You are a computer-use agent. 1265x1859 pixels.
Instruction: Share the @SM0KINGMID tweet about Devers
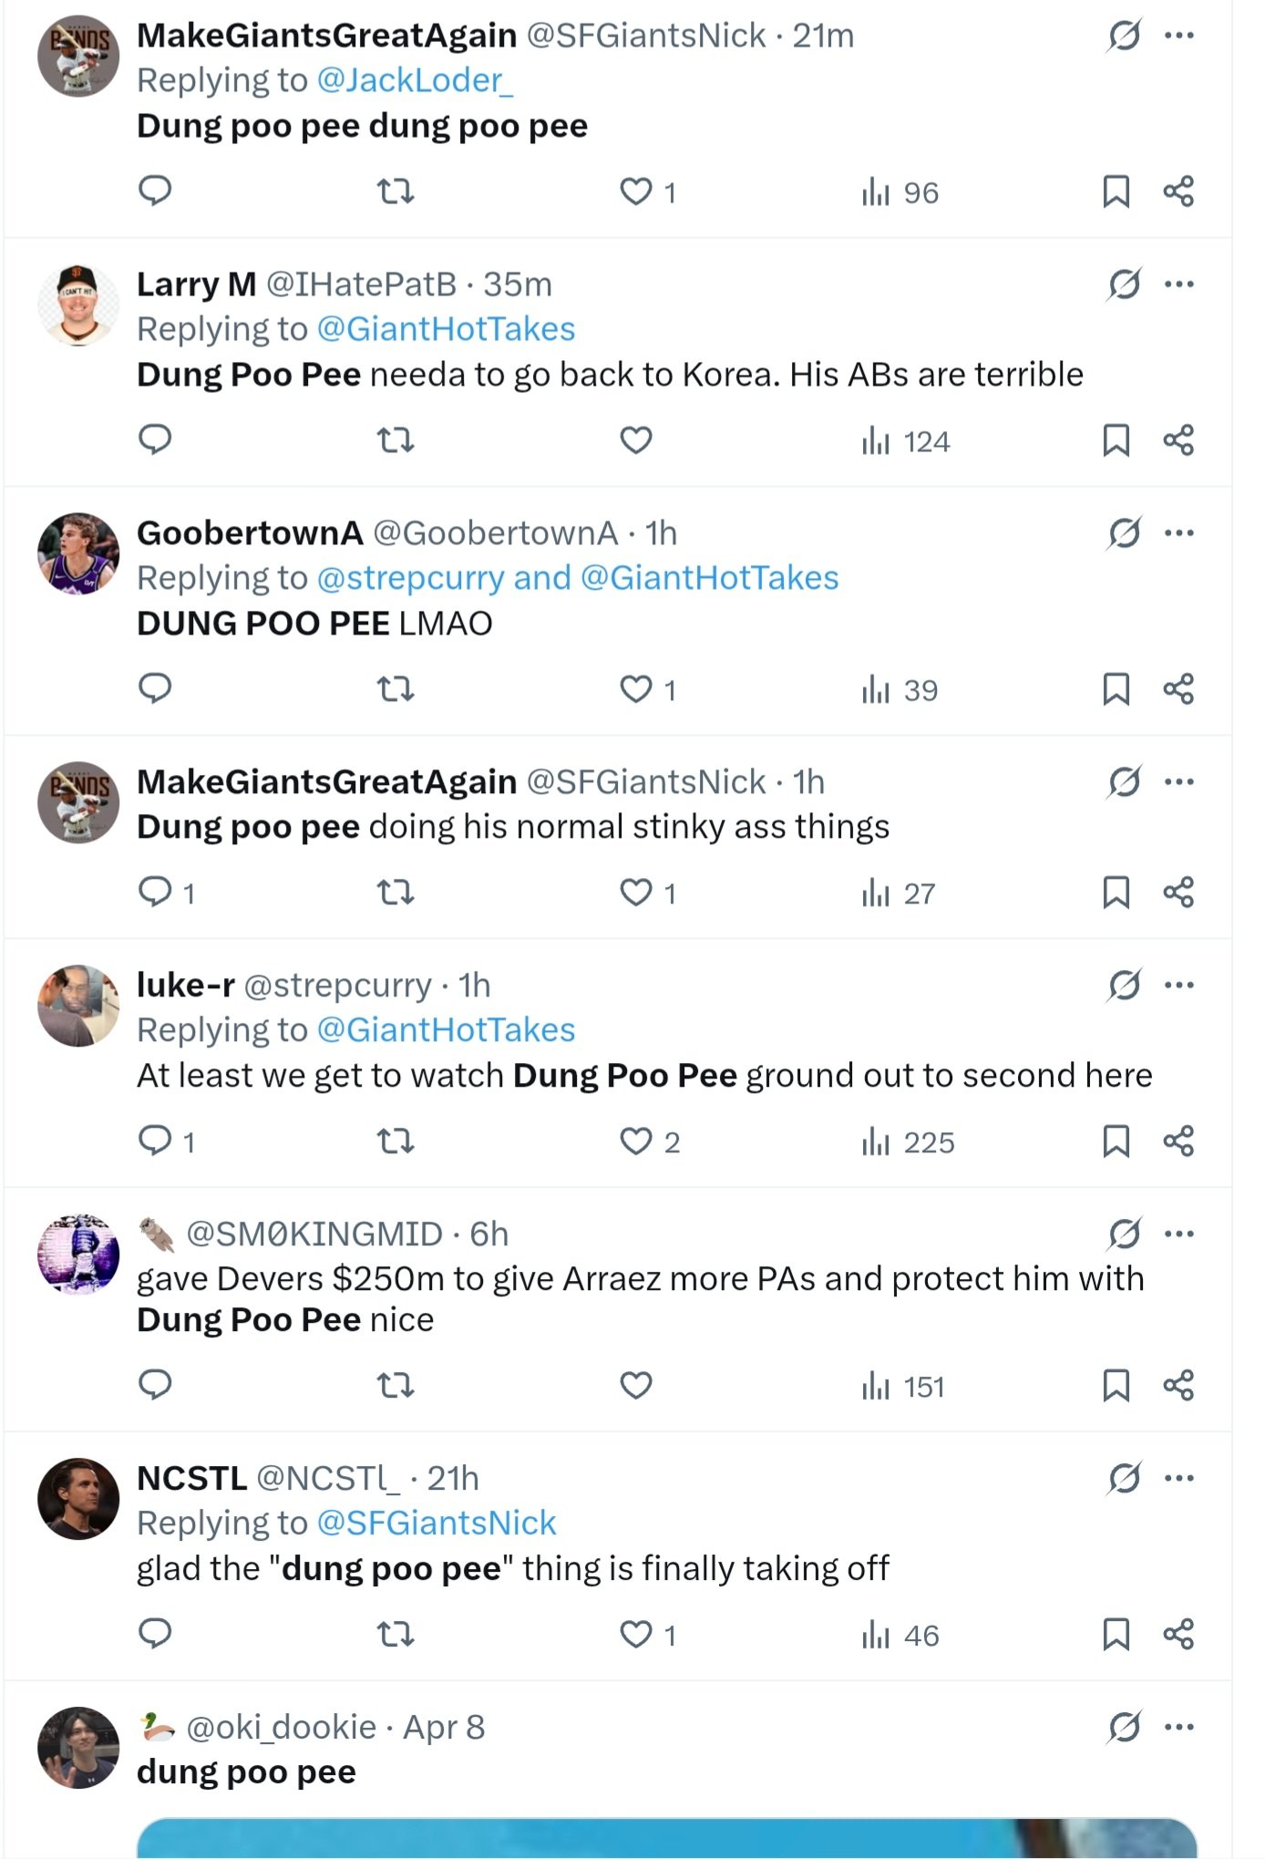coord(1178,1386)
